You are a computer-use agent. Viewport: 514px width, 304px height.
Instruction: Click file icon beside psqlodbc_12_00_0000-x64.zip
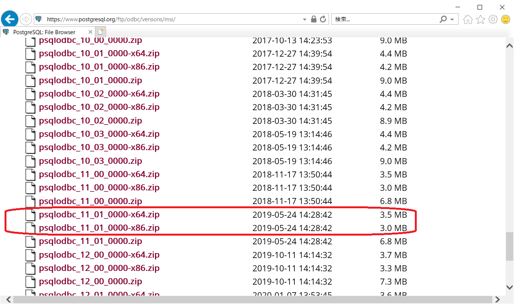(x=30, y=255)
